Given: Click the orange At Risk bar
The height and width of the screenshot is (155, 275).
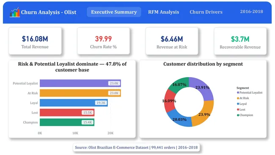Looking at the screenshot, I should coord(80,93).
